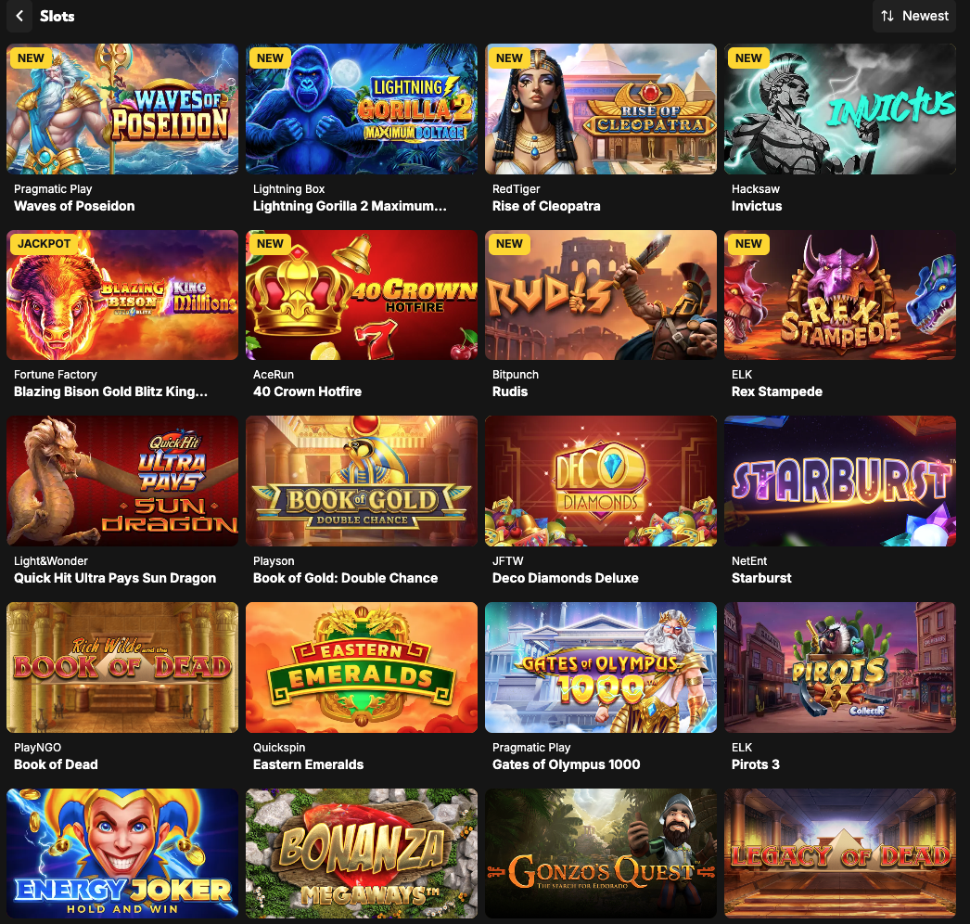Image resolution: width=970 pixels, height=924 pixels.
Task: Open the Gonzo's Quest game tile
Action: click(601, 853)
